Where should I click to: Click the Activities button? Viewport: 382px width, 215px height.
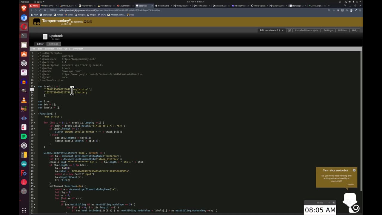click(25, 2)
